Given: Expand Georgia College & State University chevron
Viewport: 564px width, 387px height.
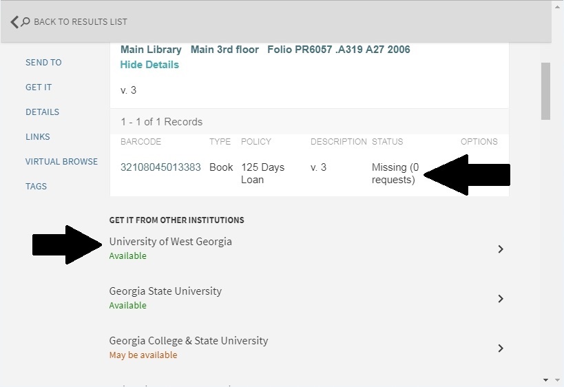Looking at the screenshot, I should click(x=501, y=348).
